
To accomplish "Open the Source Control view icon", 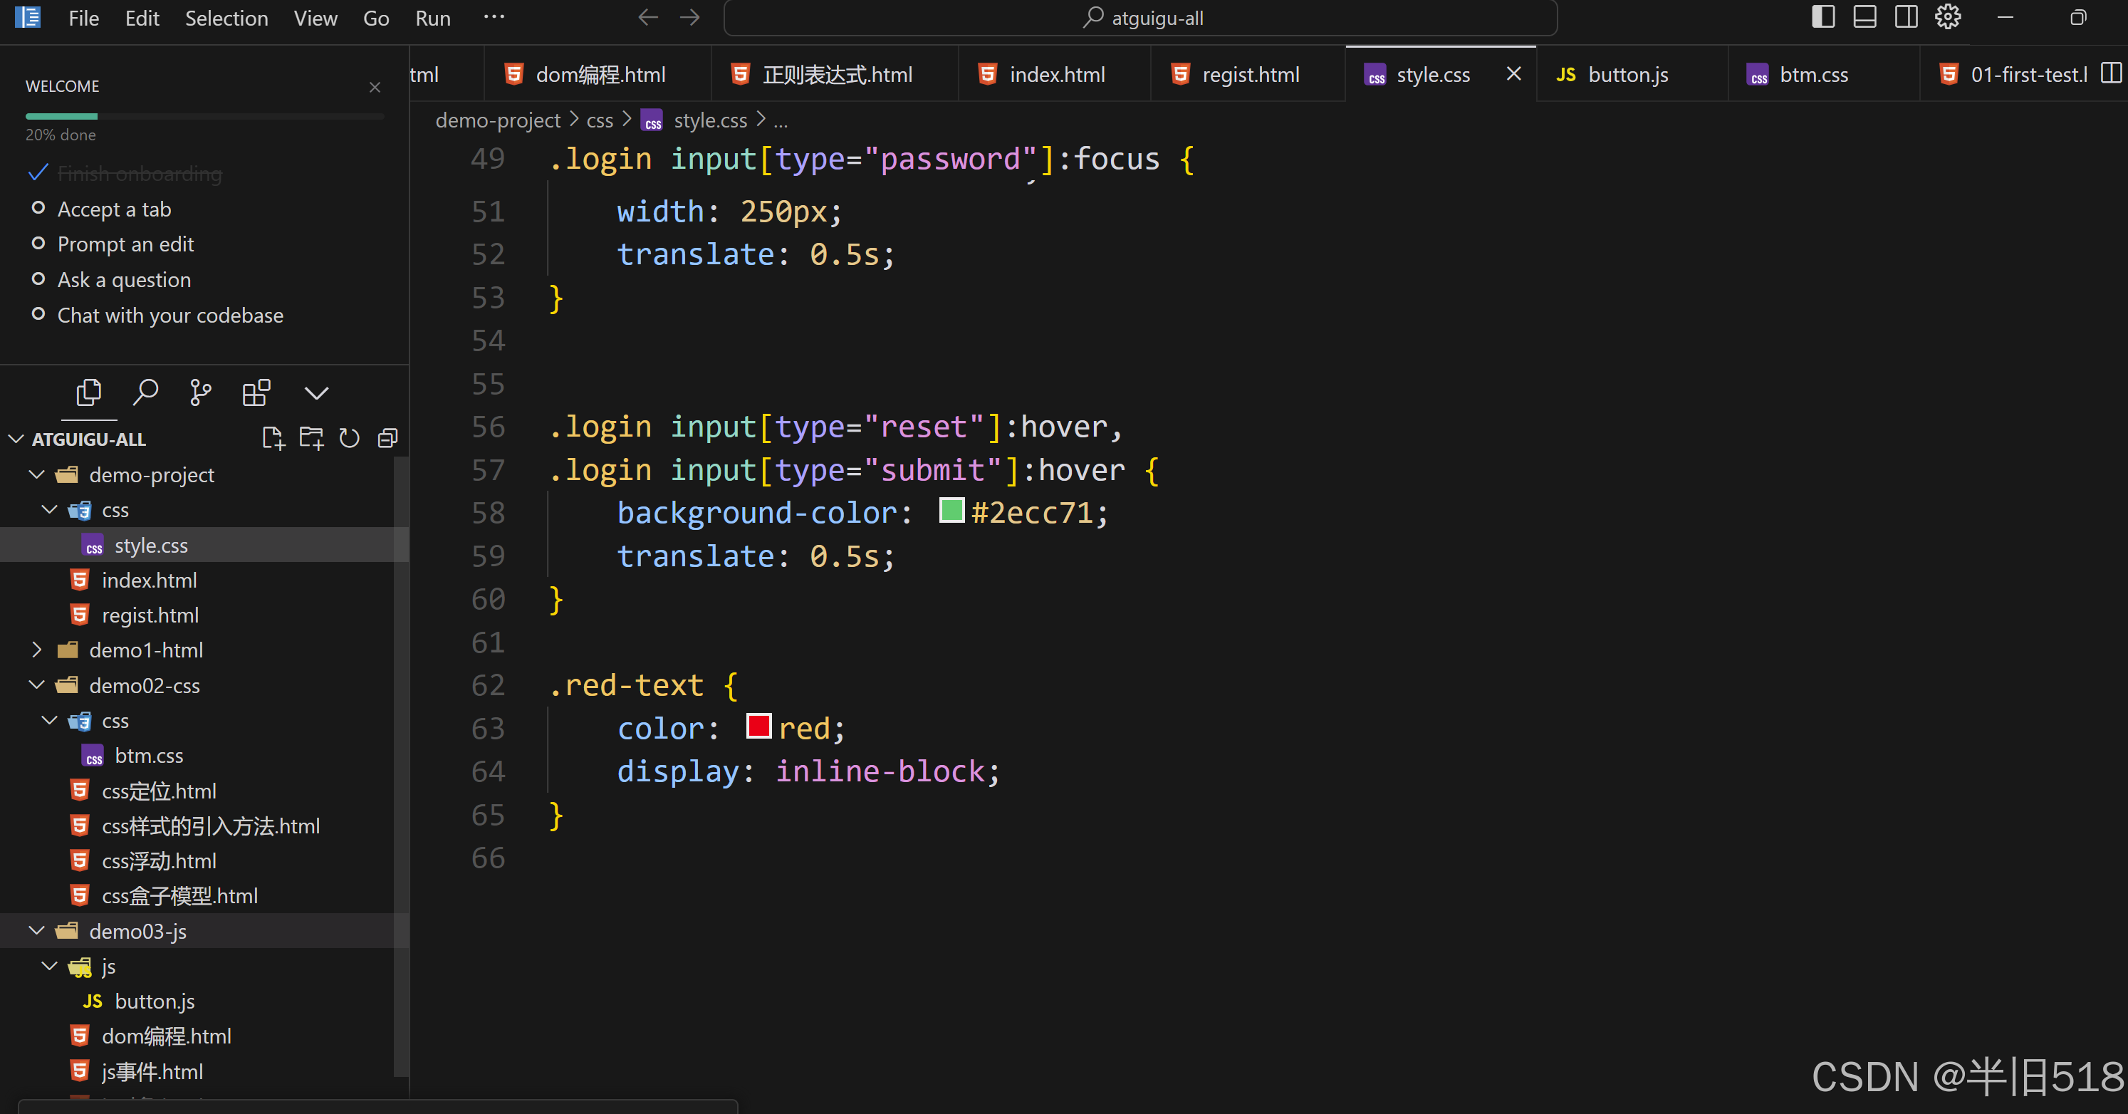I will coord(201,392).
